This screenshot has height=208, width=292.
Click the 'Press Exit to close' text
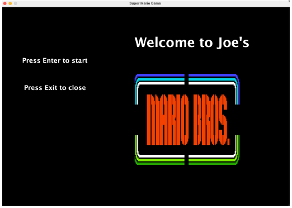point(55,88)
